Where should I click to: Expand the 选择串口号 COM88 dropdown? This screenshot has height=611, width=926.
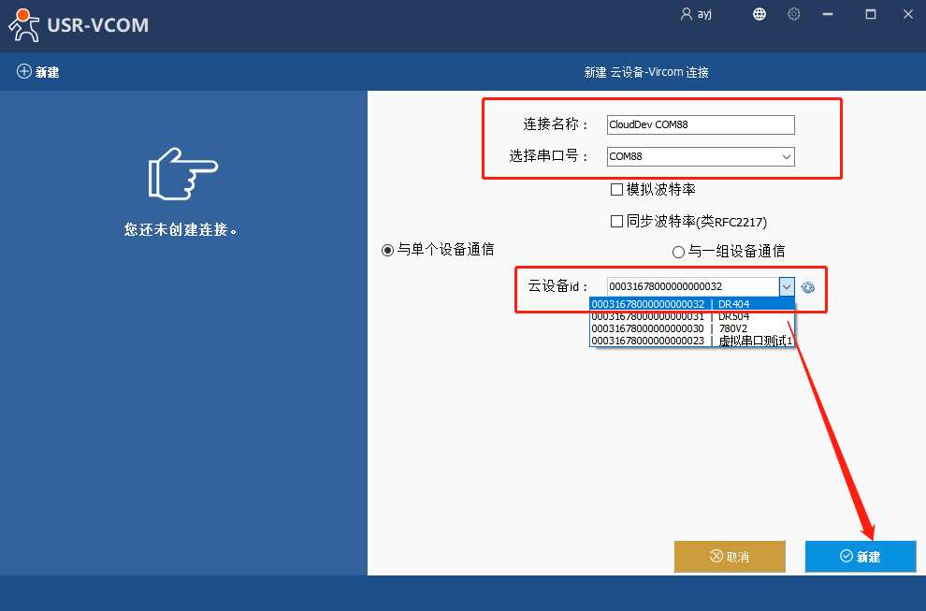point(786,156)
